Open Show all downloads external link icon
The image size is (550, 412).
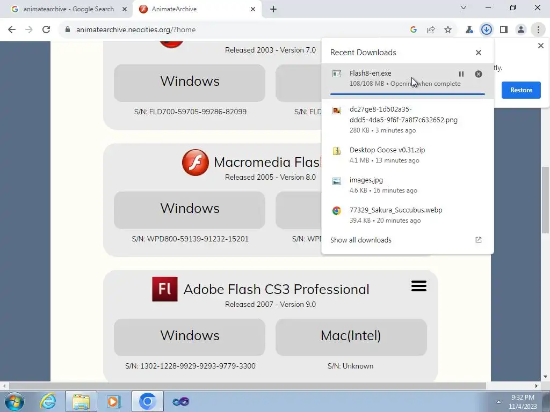[x=479, y=240]
